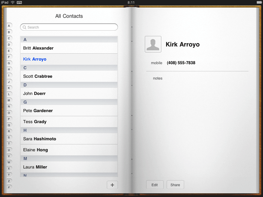
Task: Select Laura Miller from the list
Action: point(69,167)
